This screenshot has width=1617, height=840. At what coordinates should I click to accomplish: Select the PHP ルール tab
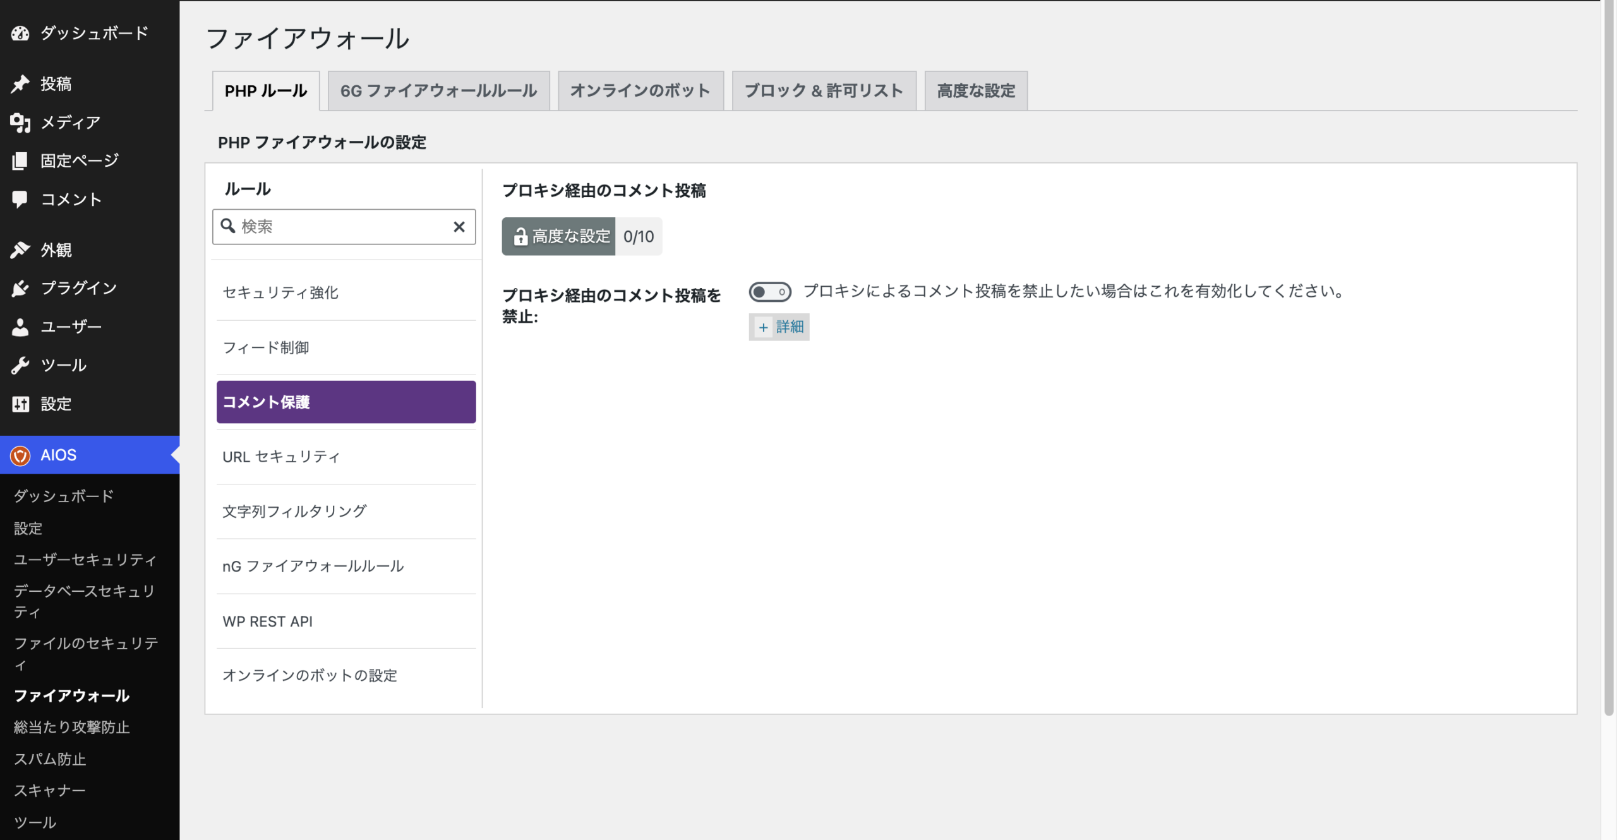coord(266,91)
